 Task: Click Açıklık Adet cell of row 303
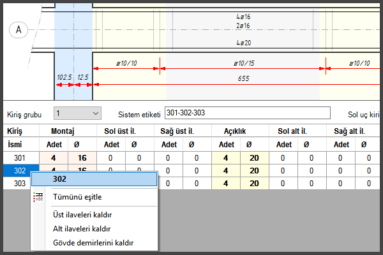click(225, 183)
